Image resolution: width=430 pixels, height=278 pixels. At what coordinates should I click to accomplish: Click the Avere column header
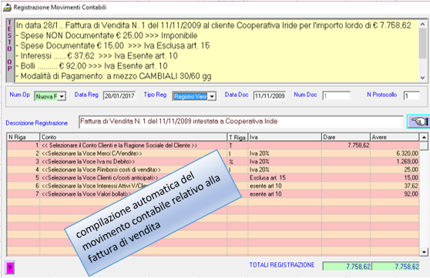(x=395, y=137)
